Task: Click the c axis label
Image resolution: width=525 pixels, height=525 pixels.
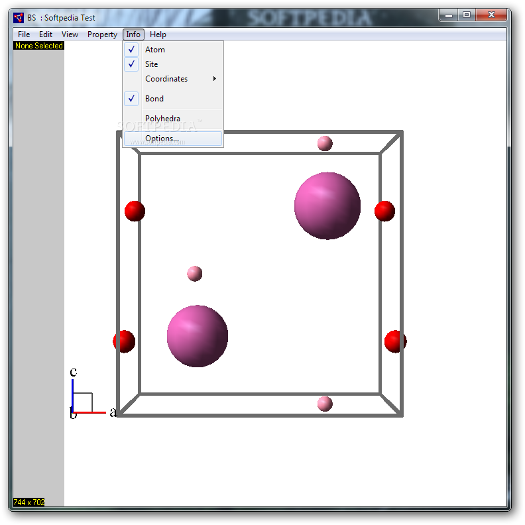Action: click(x=74, y=372)
